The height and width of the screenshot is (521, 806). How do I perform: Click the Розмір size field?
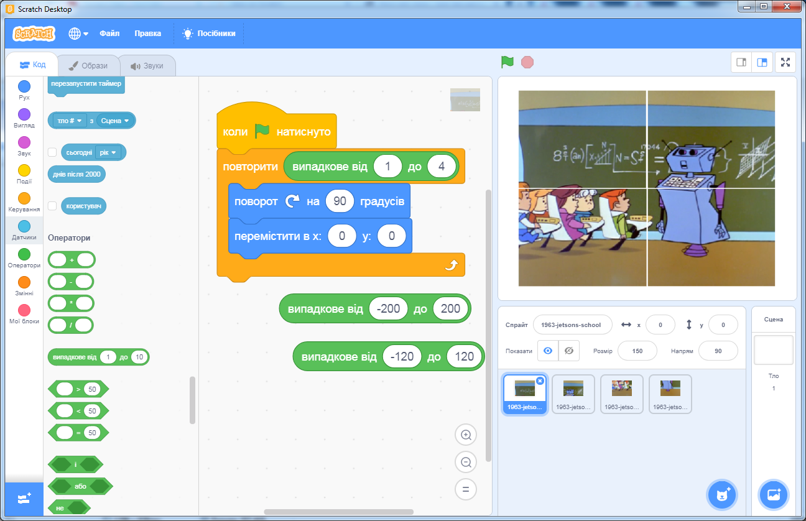tap(637, 351)
